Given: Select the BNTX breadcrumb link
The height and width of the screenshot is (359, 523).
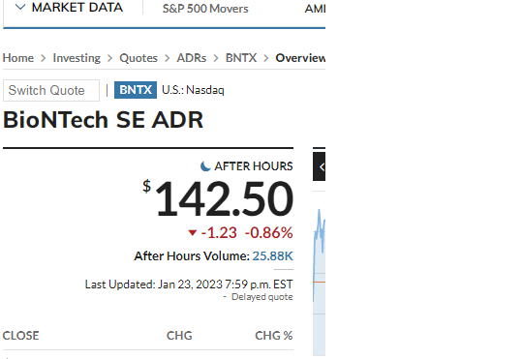Looking at the screenshot, I should point(241,58).
